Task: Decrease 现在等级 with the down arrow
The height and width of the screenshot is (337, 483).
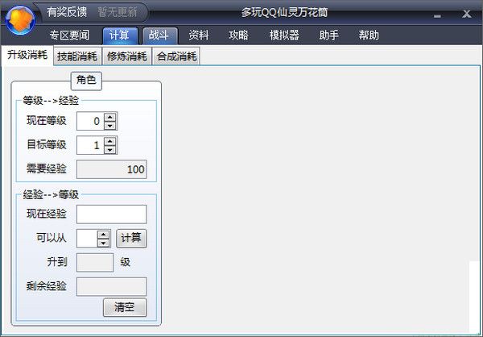Action: click(x=110, y=125)
